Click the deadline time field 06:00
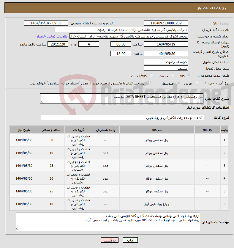Image resolution: width=234 pixels, height=248 pixels. [121, 44]
